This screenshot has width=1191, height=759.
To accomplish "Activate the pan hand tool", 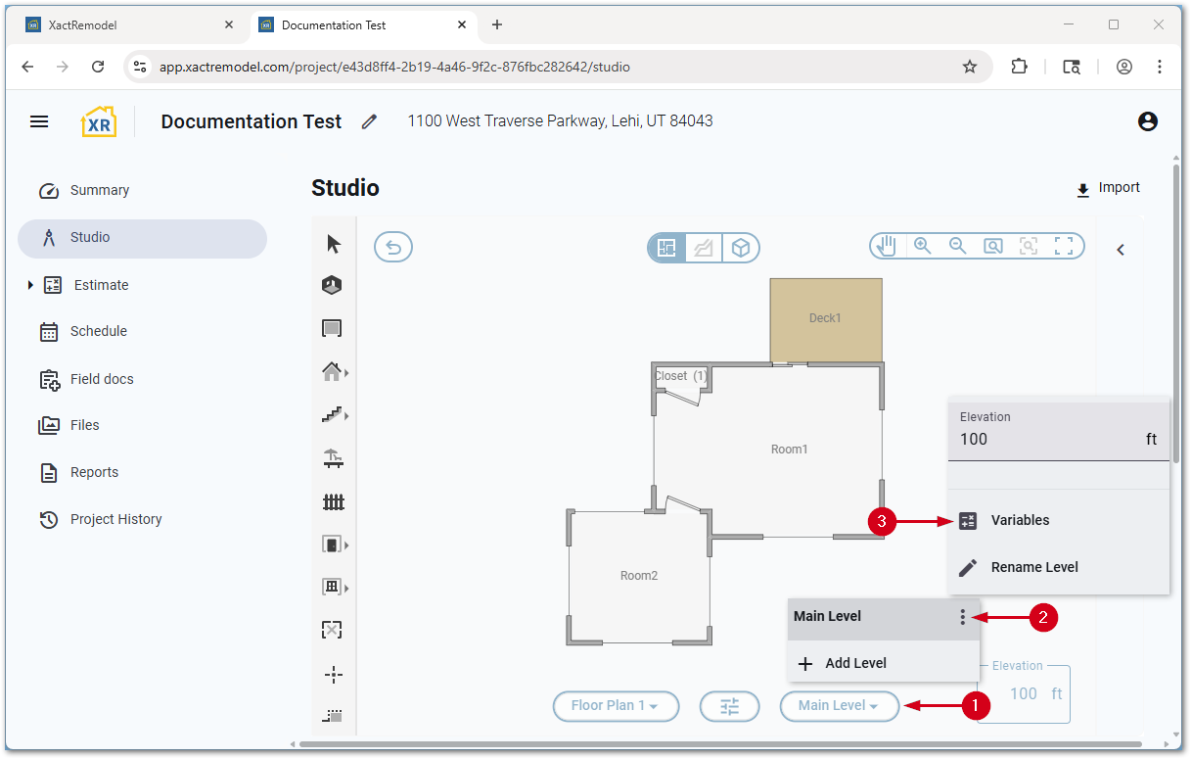I will (x=886, y=246).
